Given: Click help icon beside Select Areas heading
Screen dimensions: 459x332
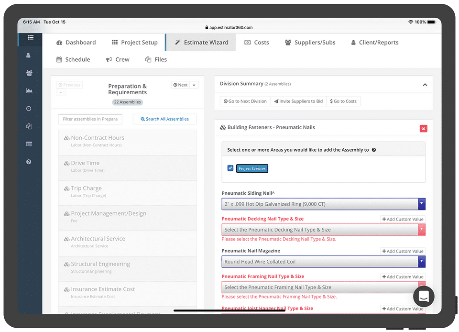Looking at the screenshot, I should 374,150.
